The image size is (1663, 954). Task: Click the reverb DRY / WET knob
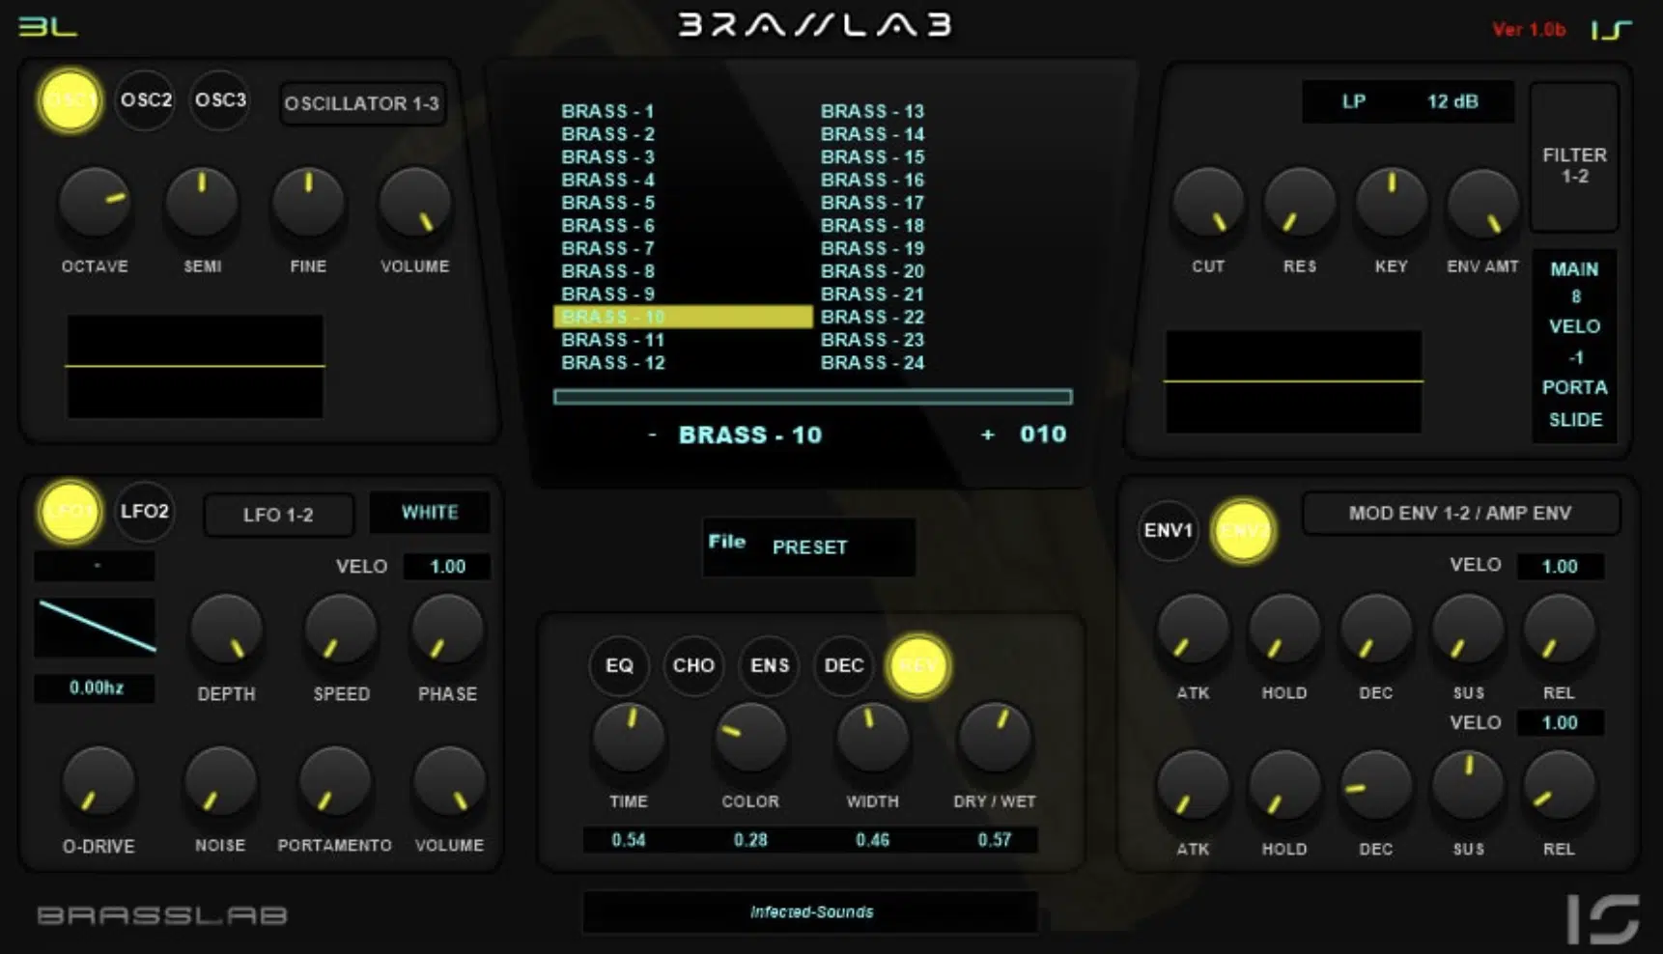coord(995,738)
